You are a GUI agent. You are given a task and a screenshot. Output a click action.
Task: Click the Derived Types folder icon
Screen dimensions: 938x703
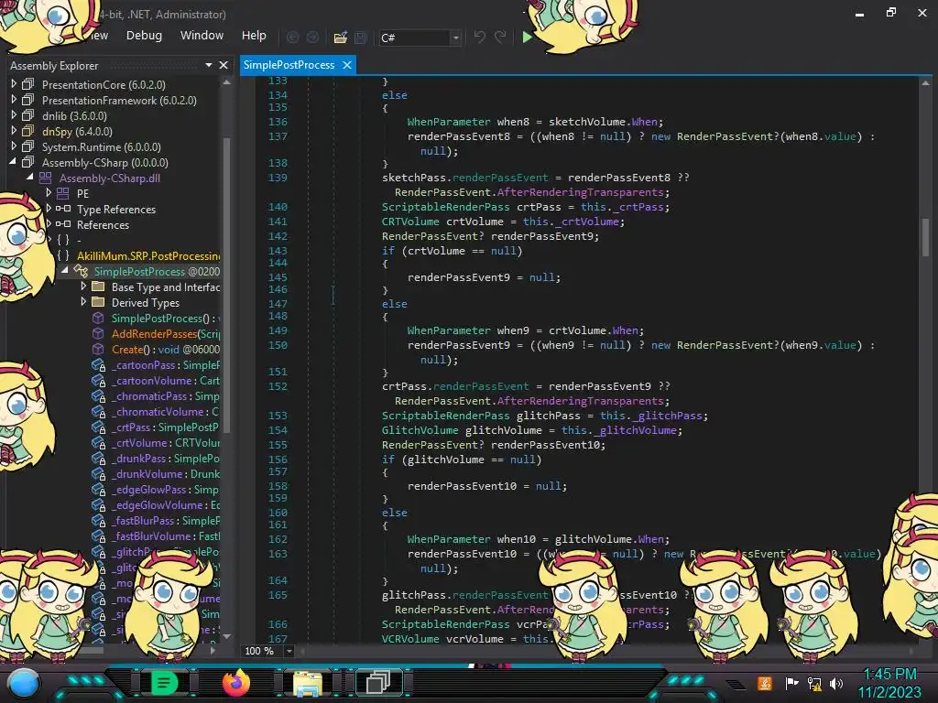tap(98, 302)
